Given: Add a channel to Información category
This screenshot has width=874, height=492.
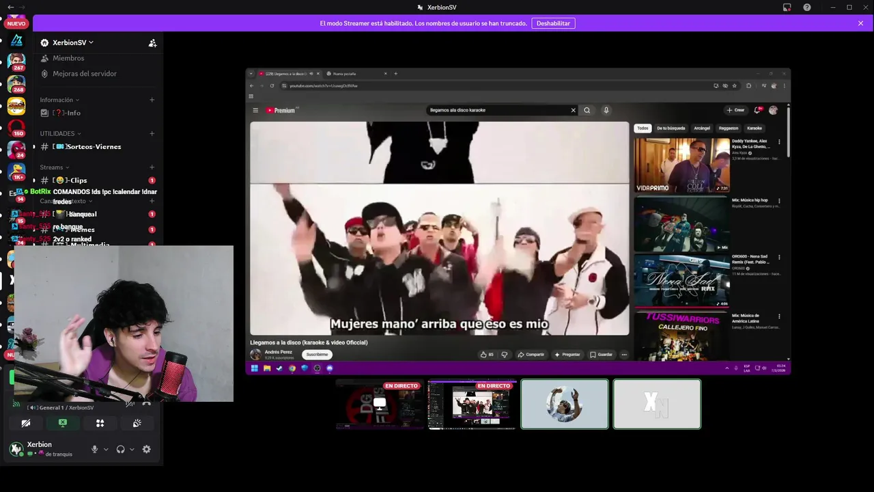Looking at the screenshot, I should tap(152, 100).
